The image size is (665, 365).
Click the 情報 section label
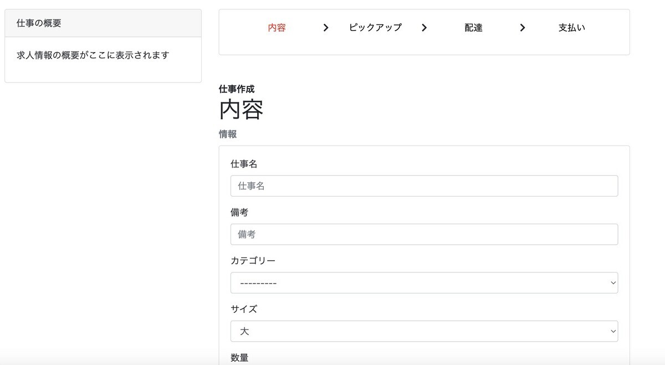coord(228,134)
